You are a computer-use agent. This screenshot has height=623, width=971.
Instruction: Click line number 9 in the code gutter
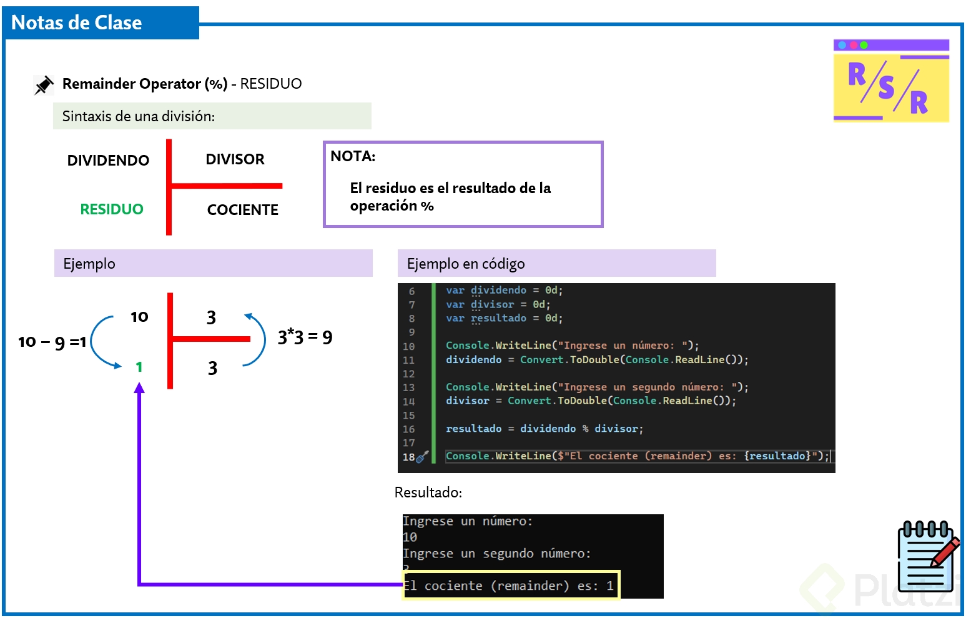point(412,332)
